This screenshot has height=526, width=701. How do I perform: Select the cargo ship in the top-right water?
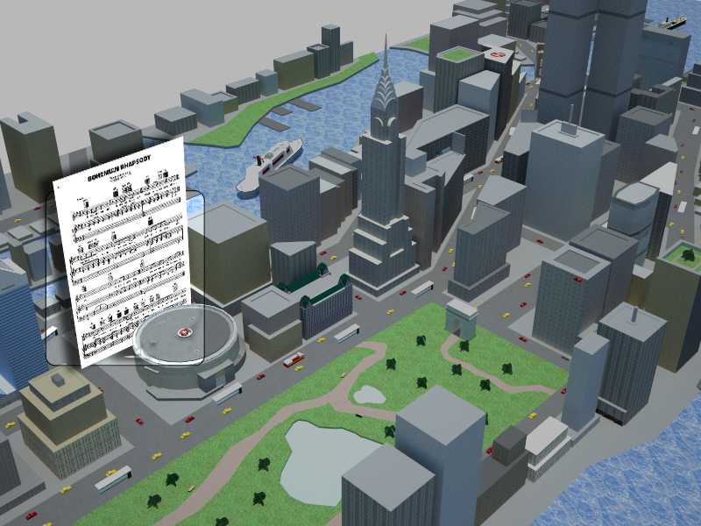672,24
